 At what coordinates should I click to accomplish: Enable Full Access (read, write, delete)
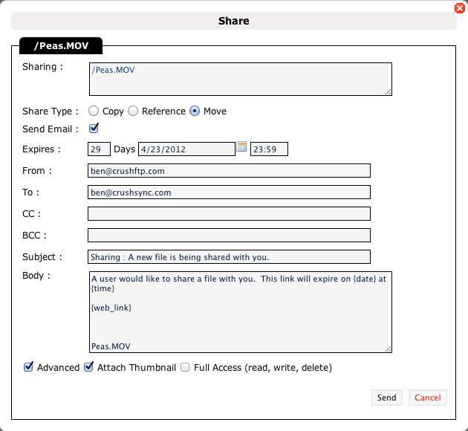coord(185,367)
